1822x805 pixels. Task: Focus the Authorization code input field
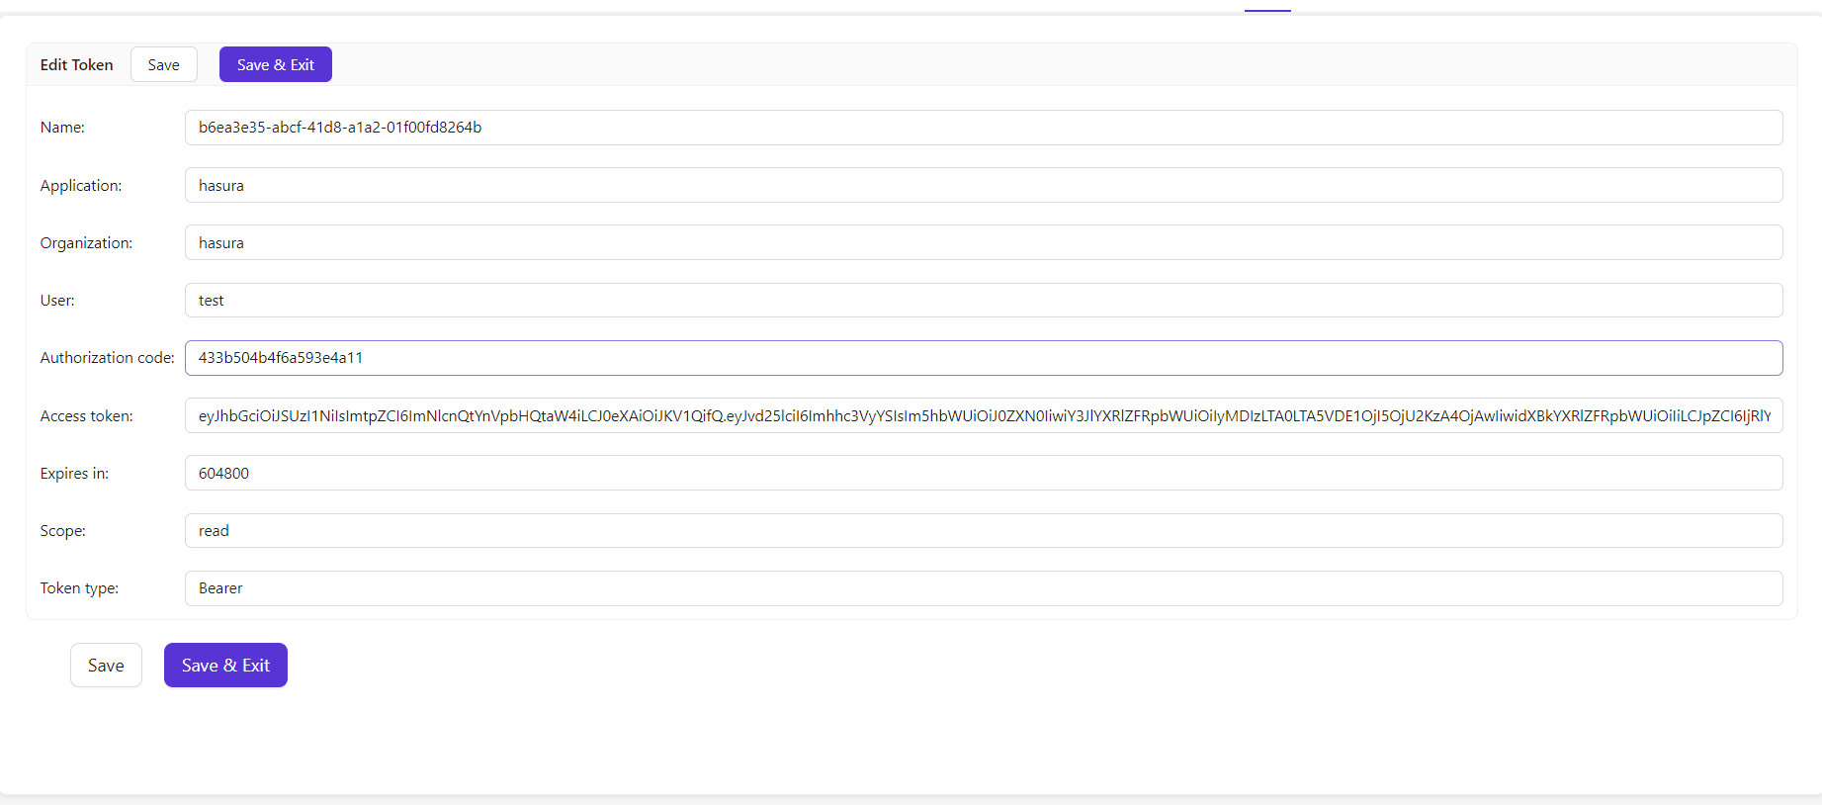983,358
